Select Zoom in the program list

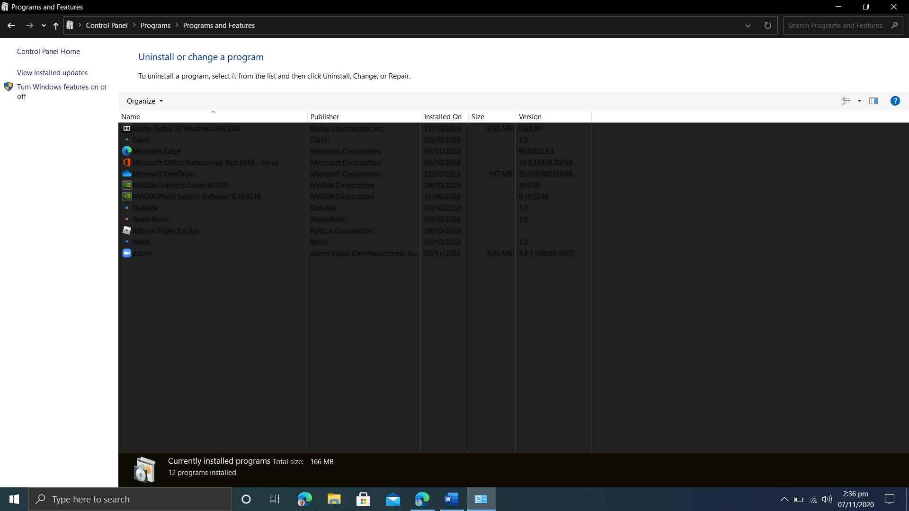pyautogui.click(x=143, y=253)
